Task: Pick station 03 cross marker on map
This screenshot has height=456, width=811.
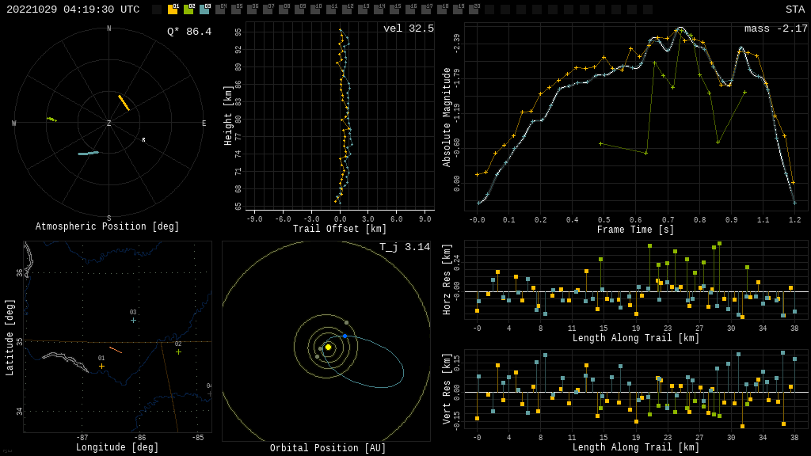Action: click(133, 320)
